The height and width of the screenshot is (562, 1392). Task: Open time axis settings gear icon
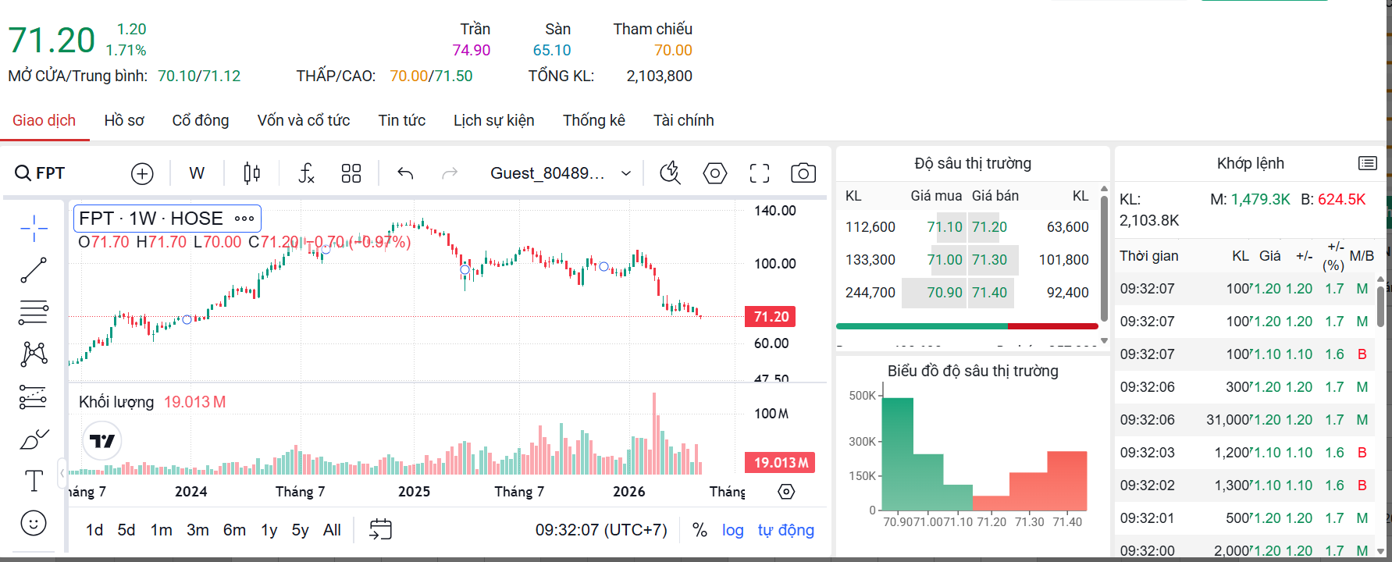click(786, 492)
